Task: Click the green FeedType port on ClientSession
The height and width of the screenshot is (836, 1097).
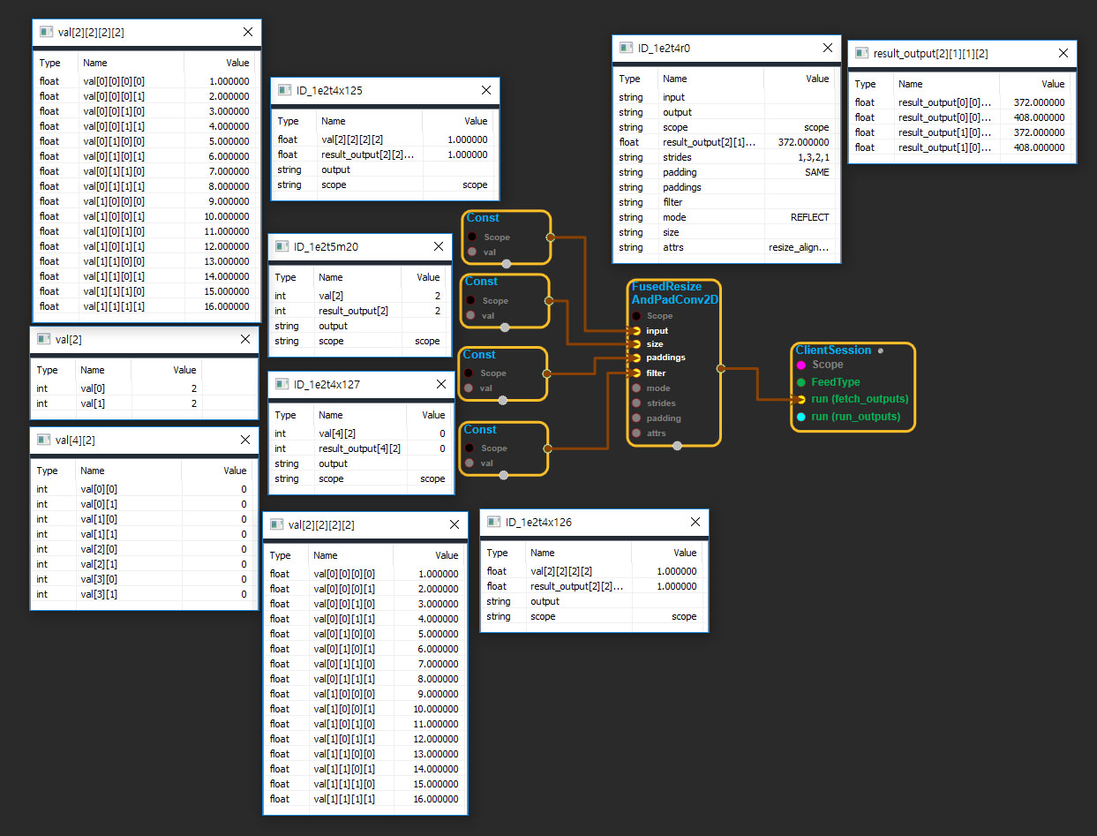Action: pos(800,382)
